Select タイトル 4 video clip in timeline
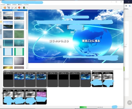This screenshot has width=132, height=109. pyautogui.click(x=19, y=97)
